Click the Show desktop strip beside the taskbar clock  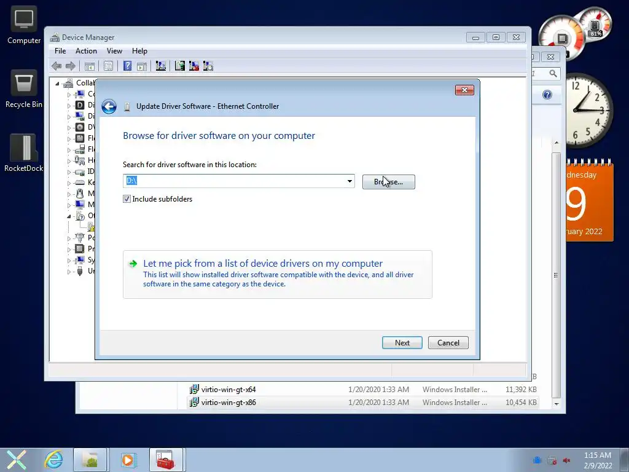coord(624,460)
